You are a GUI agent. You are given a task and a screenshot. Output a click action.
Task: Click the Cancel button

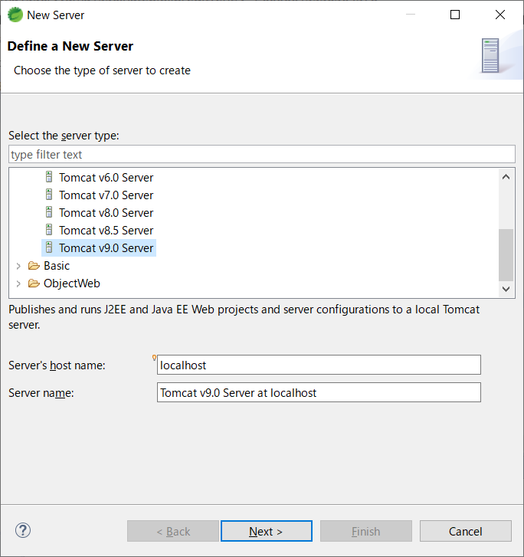(465, 531)
